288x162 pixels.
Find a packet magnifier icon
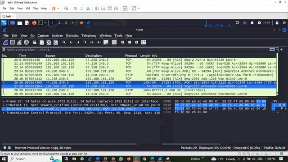click(64, 42)
